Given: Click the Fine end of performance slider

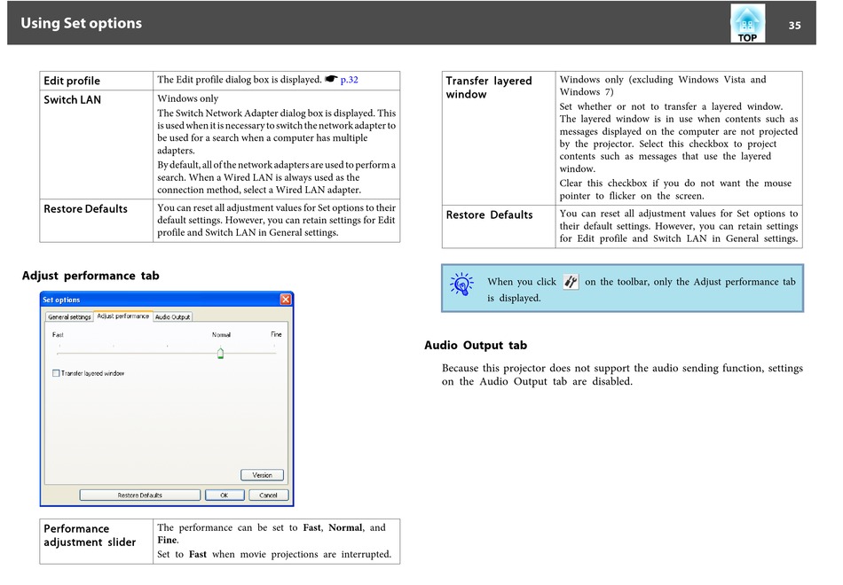Looking at the screenshot, I should [x=276, y=353].
